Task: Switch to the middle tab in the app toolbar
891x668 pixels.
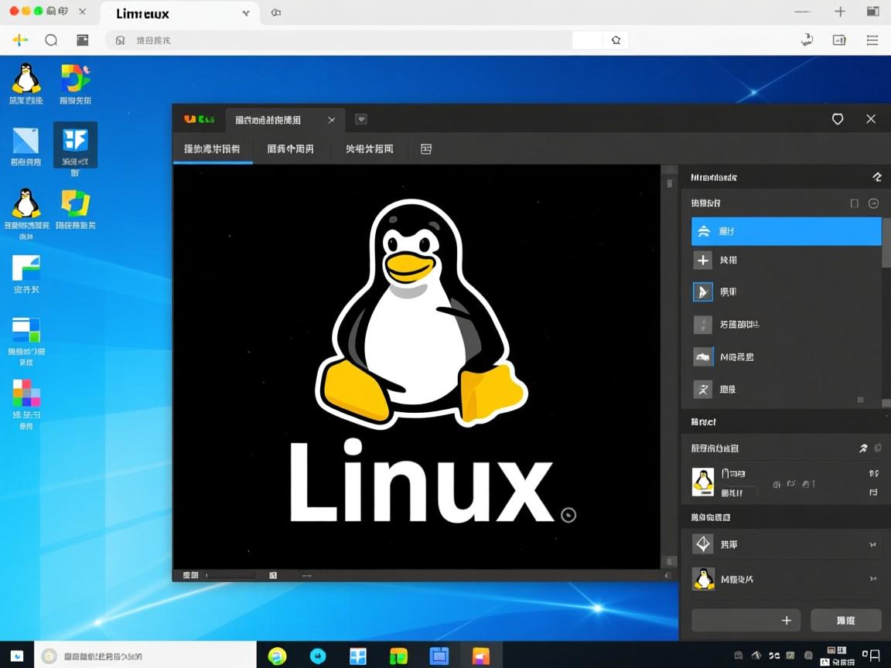Action: (x=290, y=148)
